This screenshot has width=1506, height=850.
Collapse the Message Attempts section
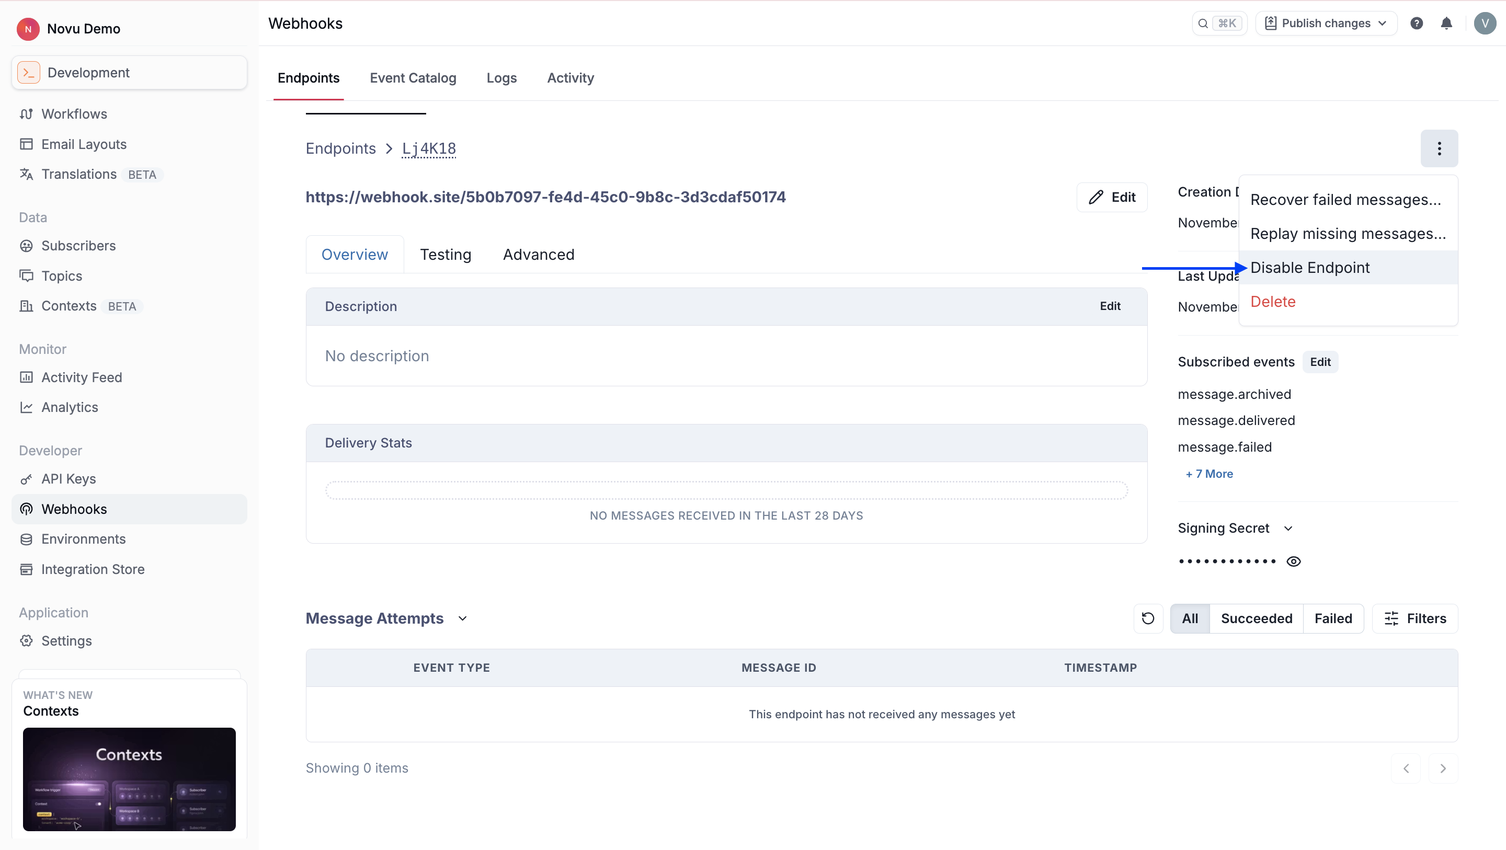pyautogui.click(x=462, y=618)
